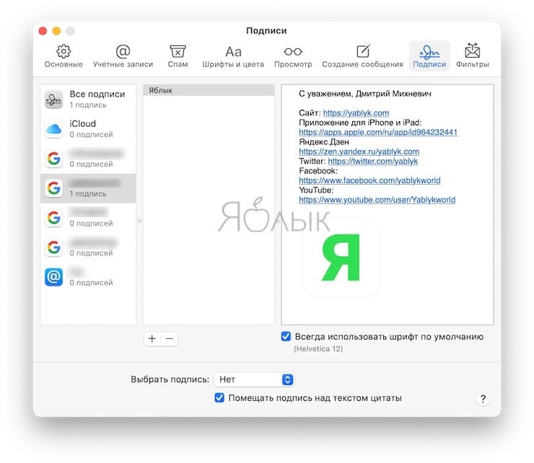Open the Выбрать подпись dropdown

tap(254, 379)
